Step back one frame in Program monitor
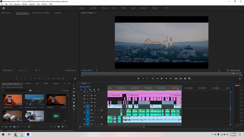Viewport: 244px width, 137px height. point(157,79)
